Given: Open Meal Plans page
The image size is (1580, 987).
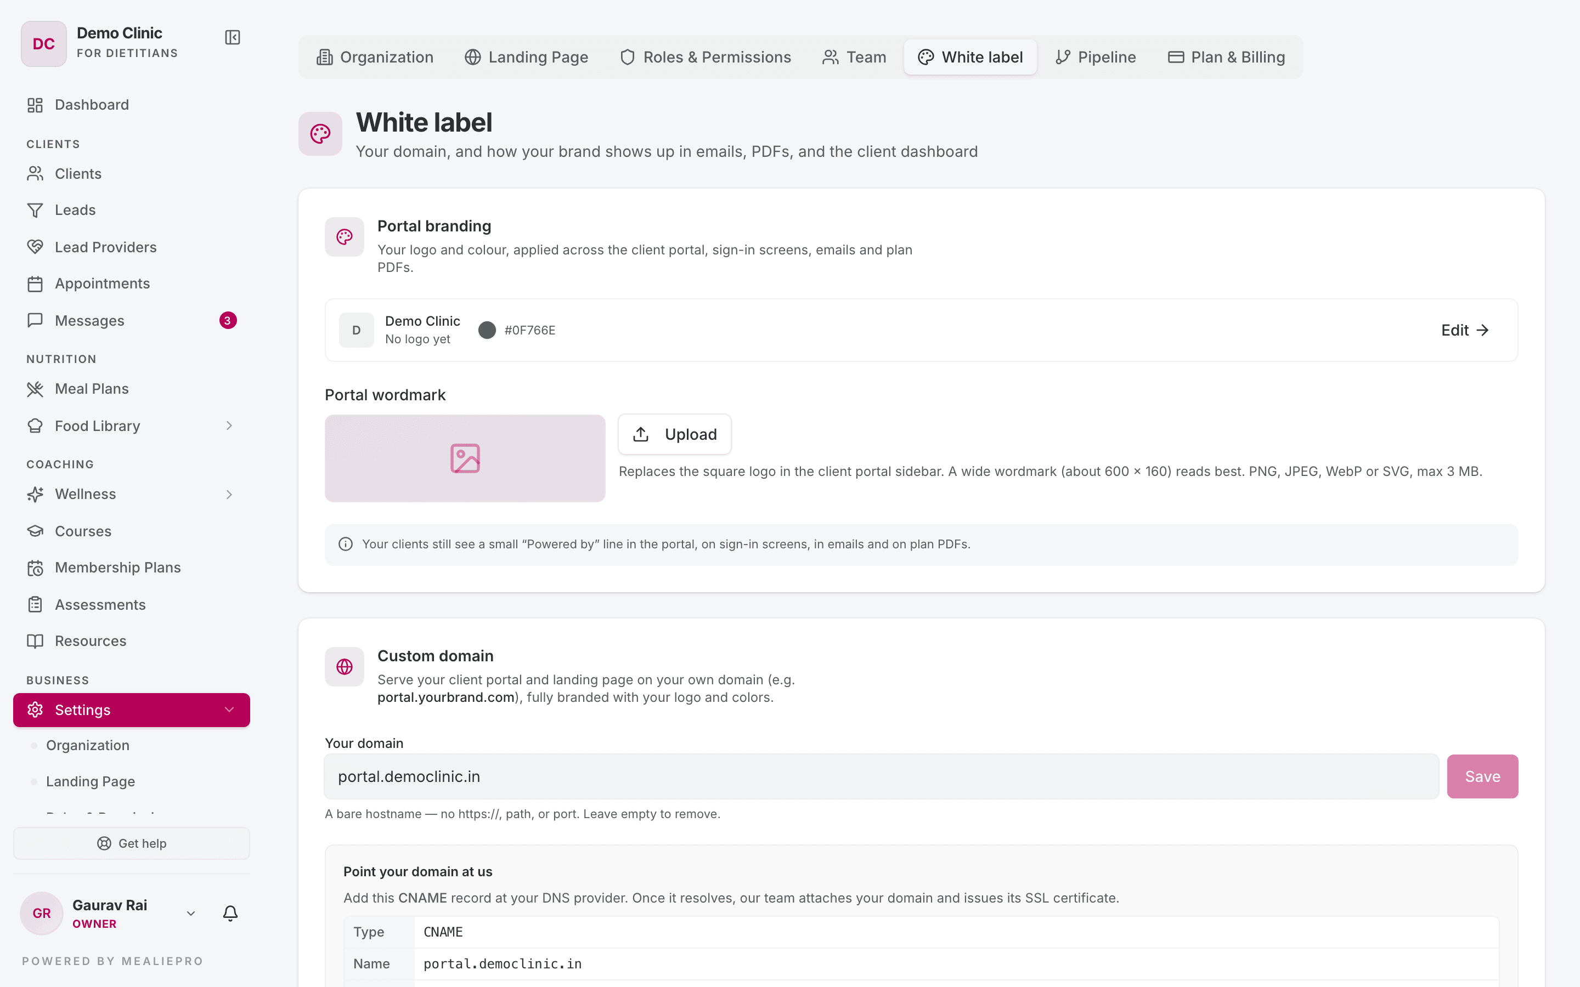Looking at the screenshot, I should (131, 388).
